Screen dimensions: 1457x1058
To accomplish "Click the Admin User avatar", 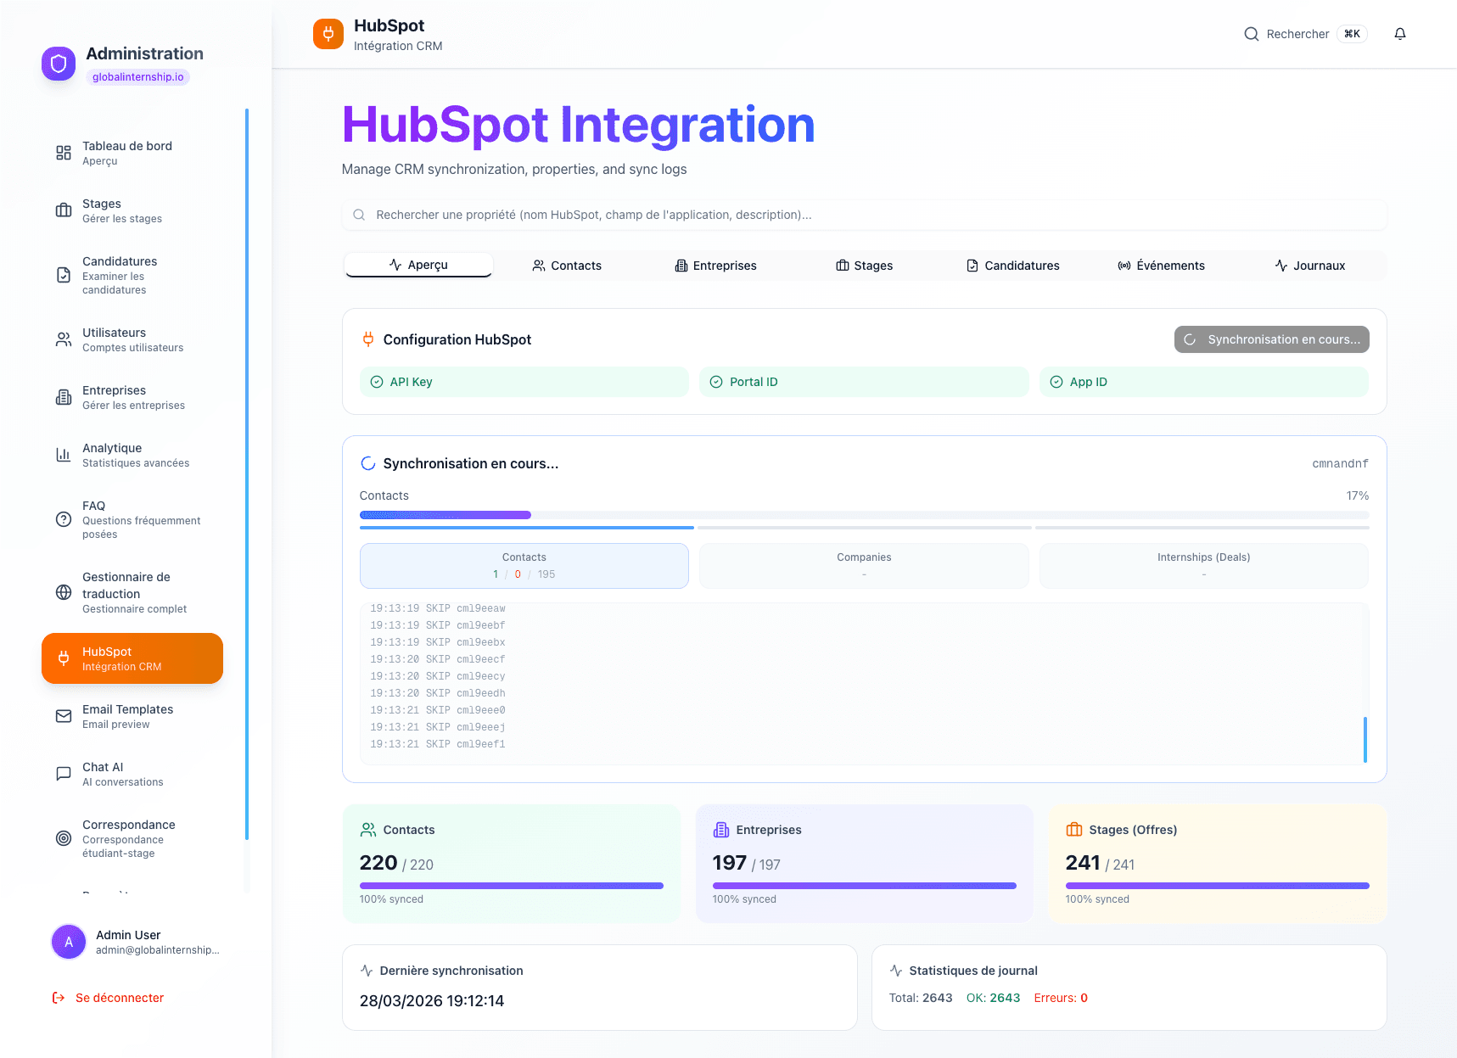I will pyautogui.click(x=69, y=942).
